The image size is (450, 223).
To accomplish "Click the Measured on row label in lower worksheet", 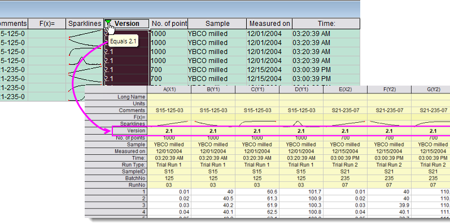I will tap(116, 151).
